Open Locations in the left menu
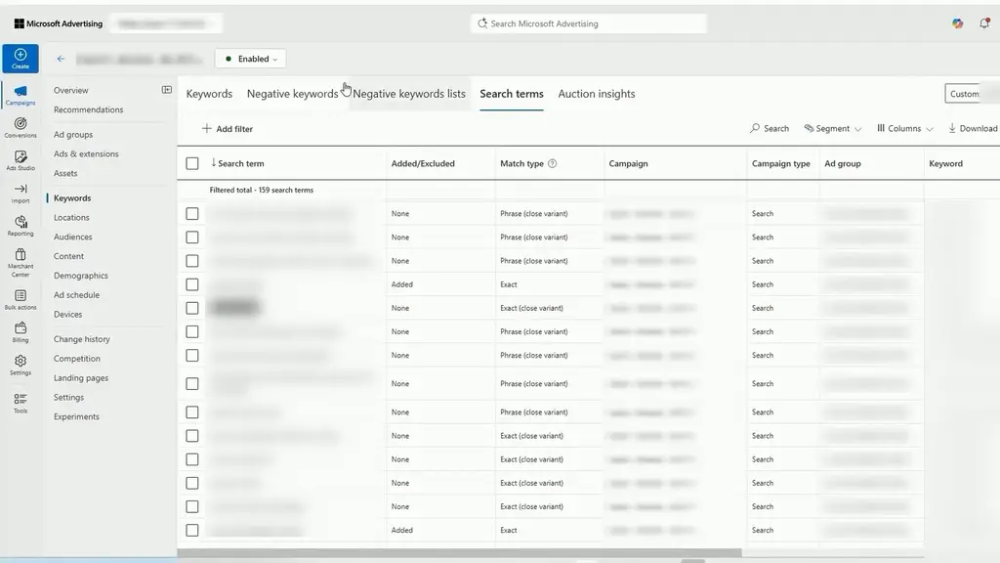 (71, 218)
